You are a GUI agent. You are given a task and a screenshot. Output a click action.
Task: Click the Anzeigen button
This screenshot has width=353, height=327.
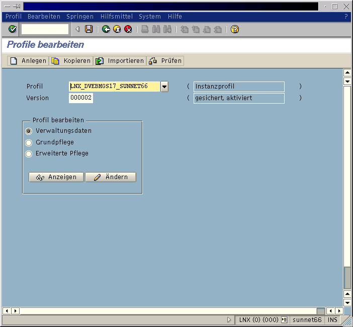coord(56,177)
